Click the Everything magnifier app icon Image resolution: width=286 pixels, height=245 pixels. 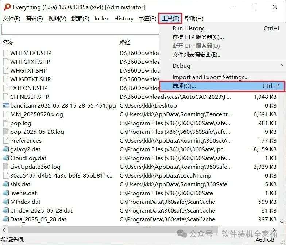[7, 7]
